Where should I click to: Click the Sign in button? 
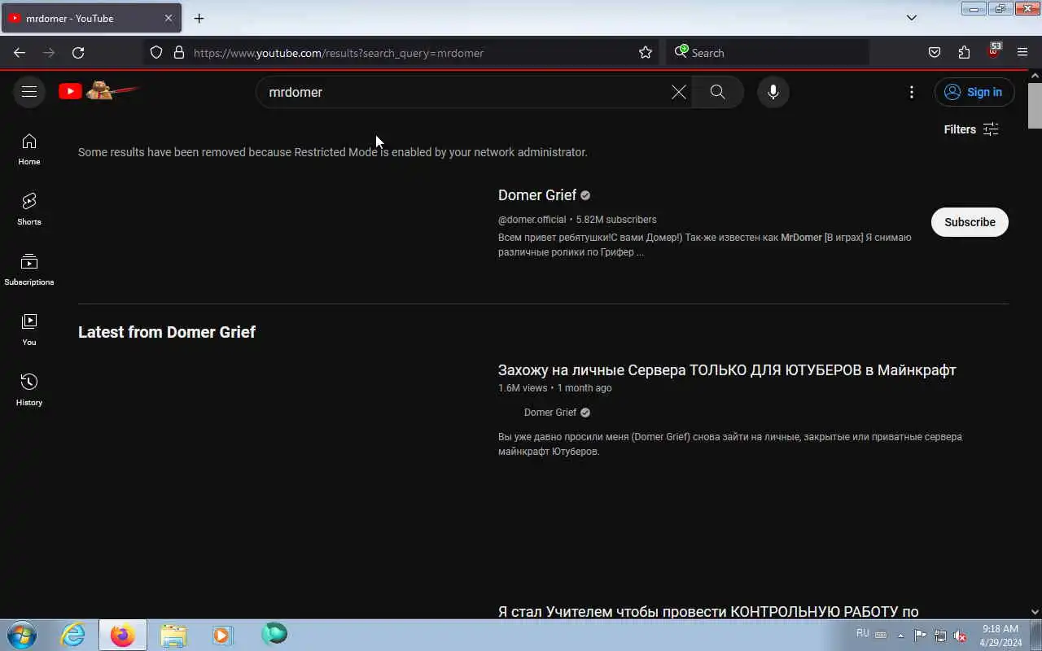click(974, 92)
